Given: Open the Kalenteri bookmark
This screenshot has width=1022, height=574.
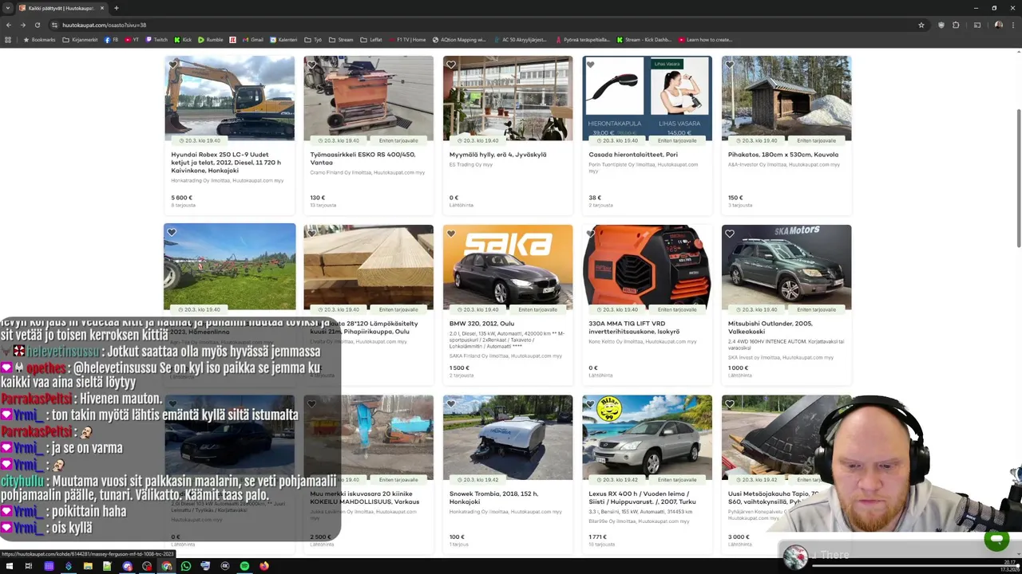Looking at the screenshot, I should click(x=283, y=39).
